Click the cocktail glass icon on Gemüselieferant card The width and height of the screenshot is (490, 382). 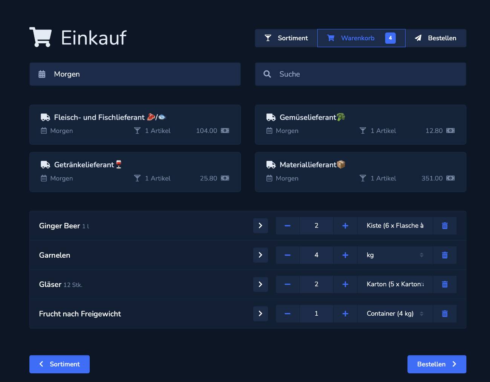(363, 131)
